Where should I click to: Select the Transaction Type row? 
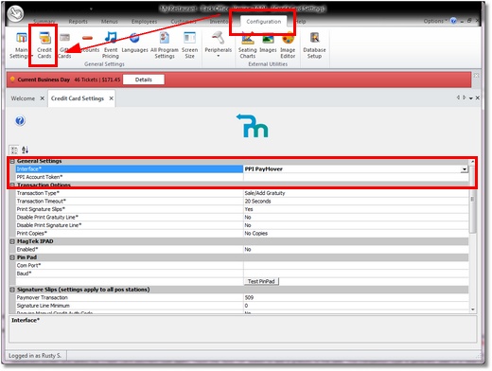click(x=242, y=193)
